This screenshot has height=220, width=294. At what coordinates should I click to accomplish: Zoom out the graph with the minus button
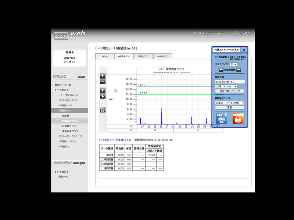103,81
